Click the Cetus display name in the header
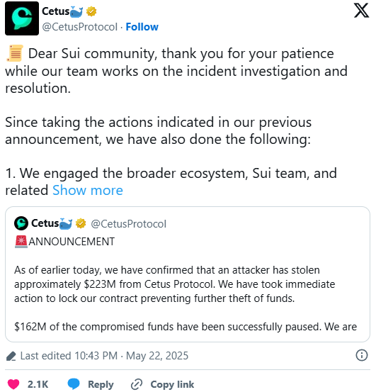376x392 pixels. point(55,11)
